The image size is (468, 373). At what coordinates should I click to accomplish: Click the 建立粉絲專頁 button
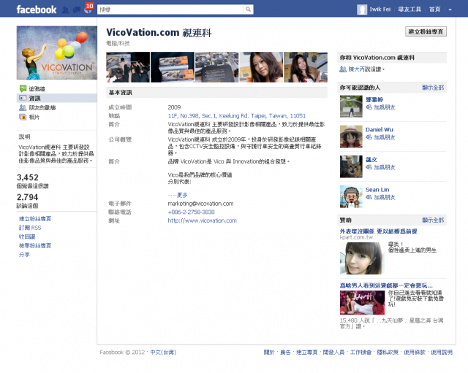[426, 31]
